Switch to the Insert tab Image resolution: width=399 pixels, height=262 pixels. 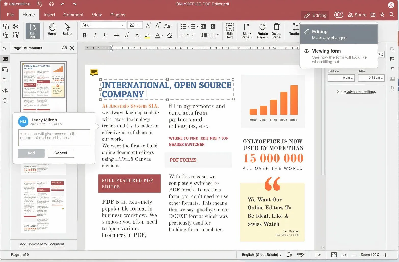click(x=49, y=15)
